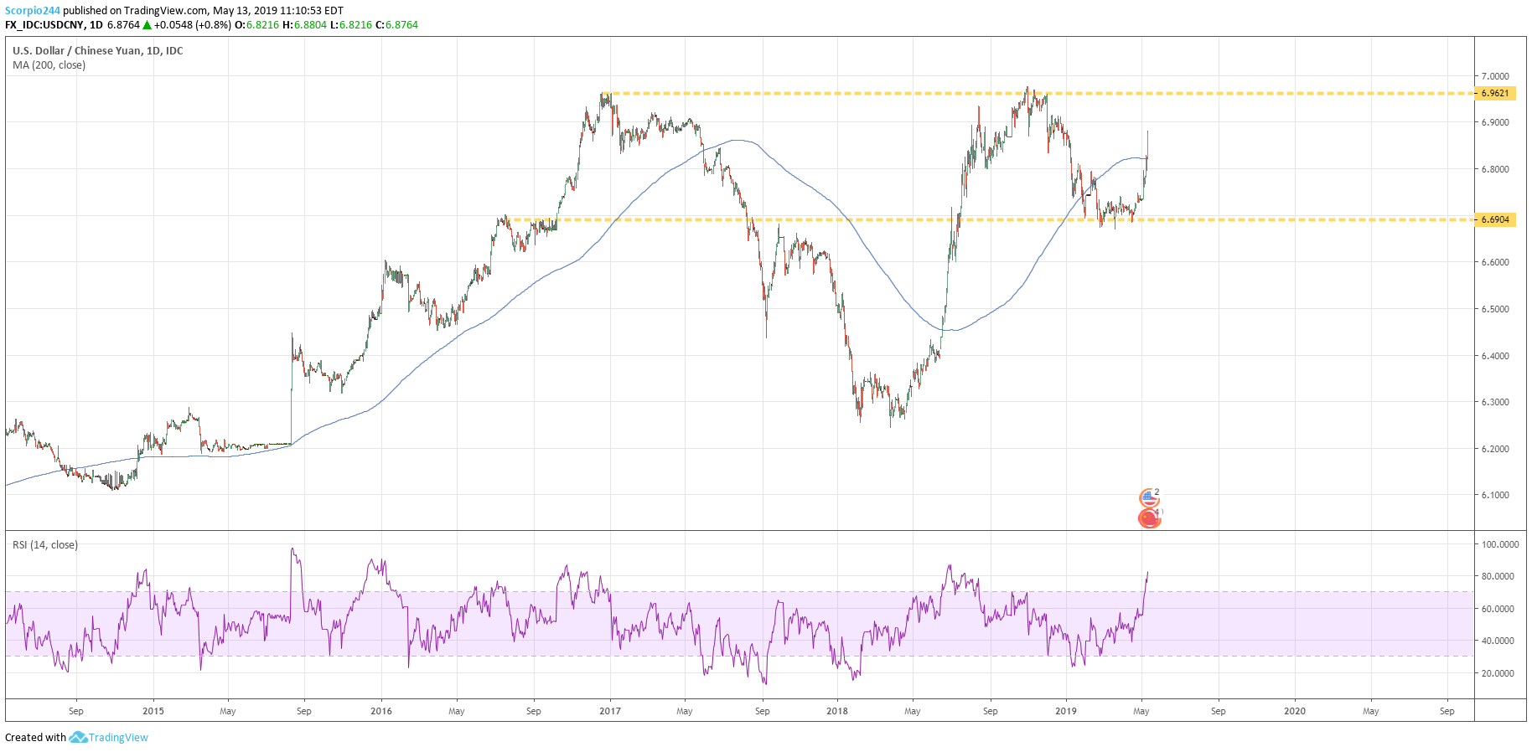The width and height of the screenshot is (1532, 752).
Task: Click the China flag economic event marker
Action: (x=1150, y=518)
